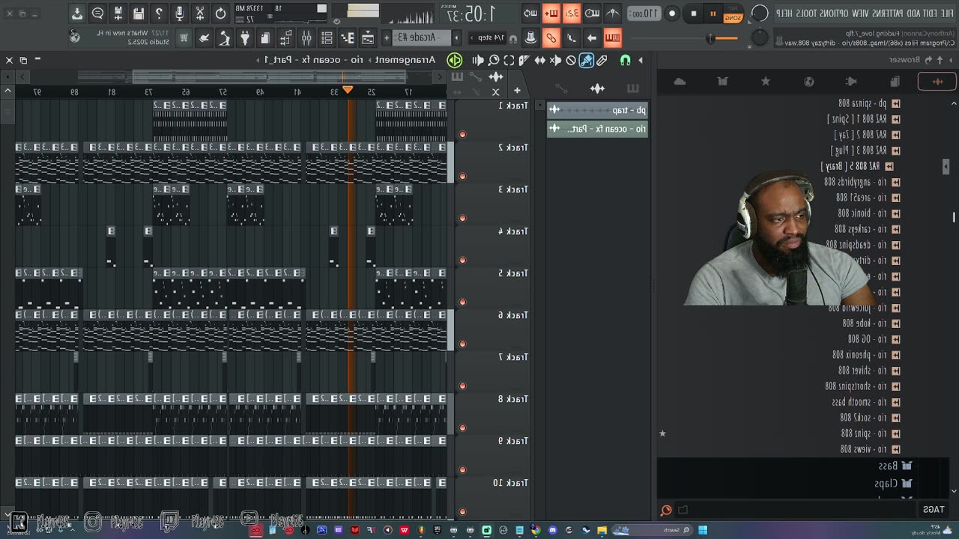959x539 pixels.
Task: Mute Track 1 with its orange dot
Action: point(462,135)
